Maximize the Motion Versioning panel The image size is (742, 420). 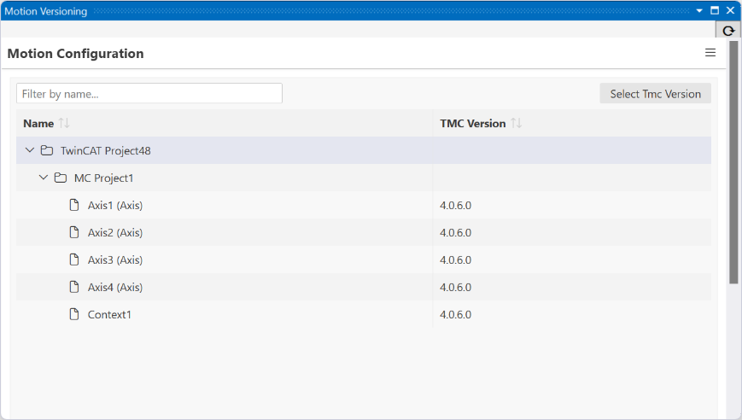(715, 10)
